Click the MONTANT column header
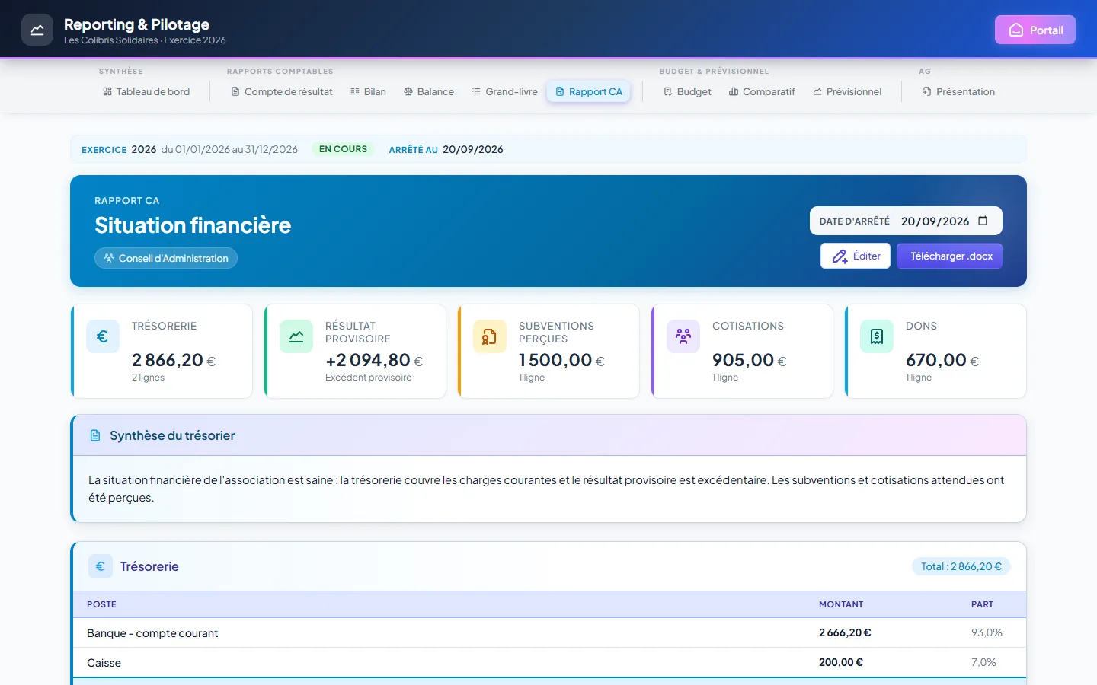This screenshot has height=685, width=1097. point(841,604)
